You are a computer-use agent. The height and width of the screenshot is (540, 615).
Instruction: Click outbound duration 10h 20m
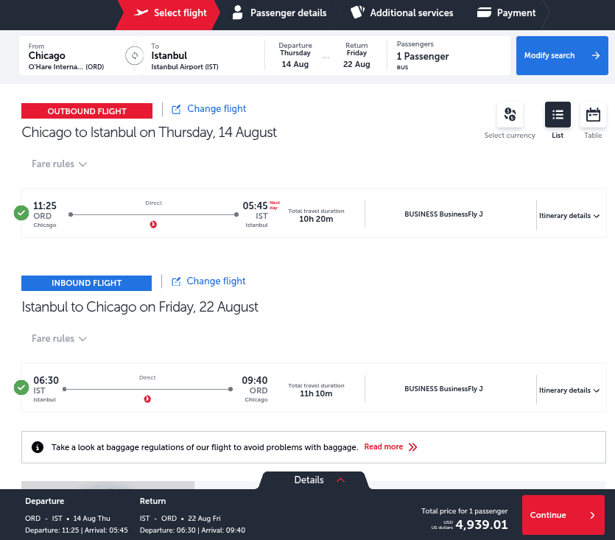coord(316,219)
